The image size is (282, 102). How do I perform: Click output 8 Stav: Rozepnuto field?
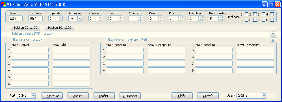[255, 70]
